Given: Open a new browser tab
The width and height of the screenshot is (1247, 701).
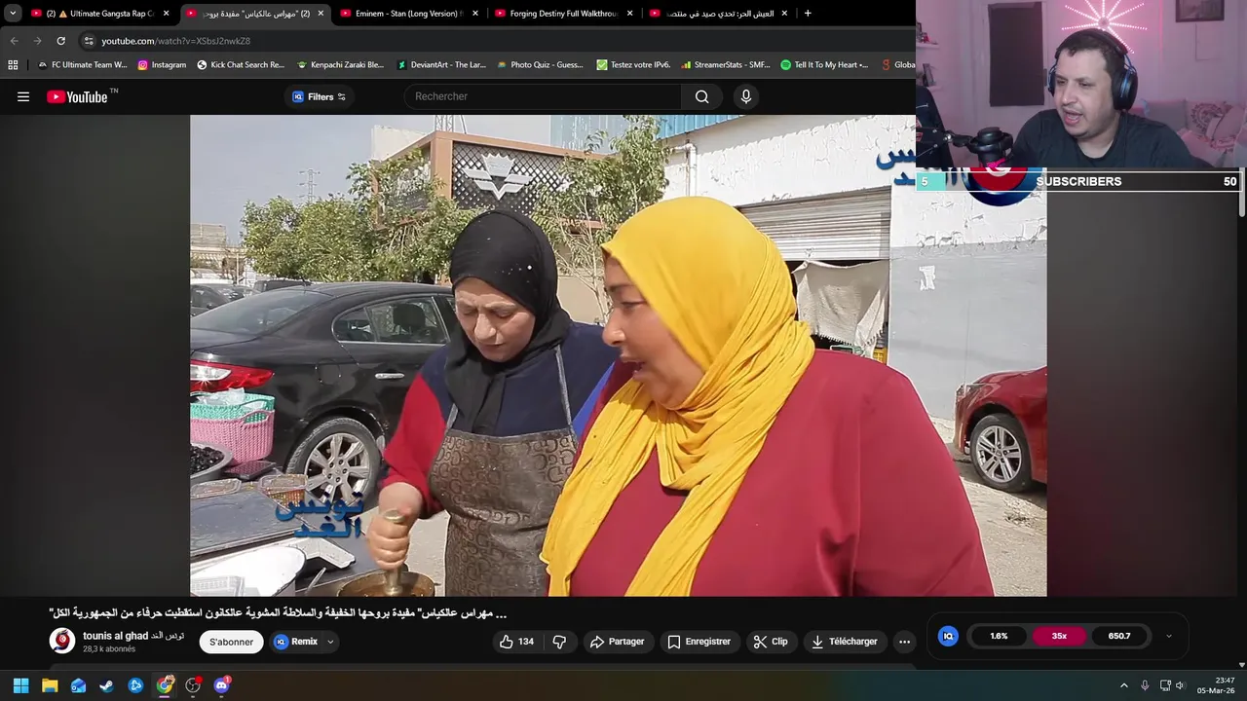Looking at the screenshot, I should tap(808, 14).
